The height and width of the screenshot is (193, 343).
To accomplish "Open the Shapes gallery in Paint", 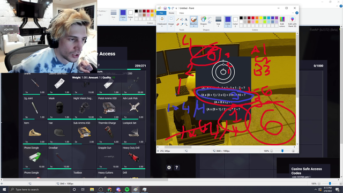I will [204, 21].
